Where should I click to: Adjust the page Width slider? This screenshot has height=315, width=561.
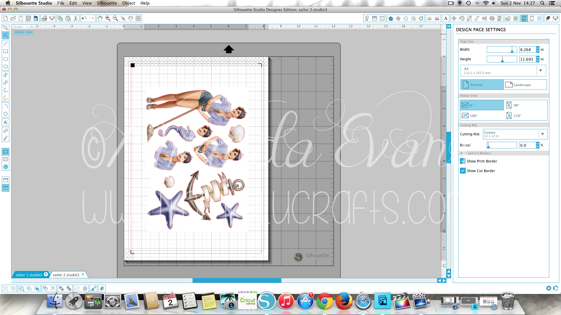(502, 50)
